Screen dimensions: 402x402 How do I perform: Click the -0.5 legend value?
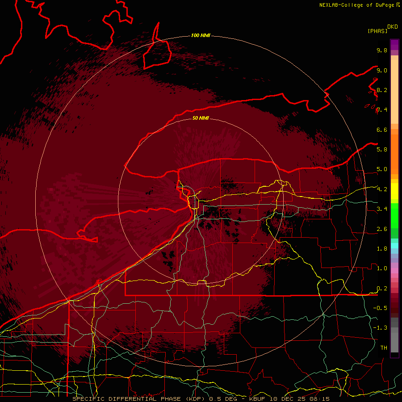pyautogui.click(x=380, y=308)
